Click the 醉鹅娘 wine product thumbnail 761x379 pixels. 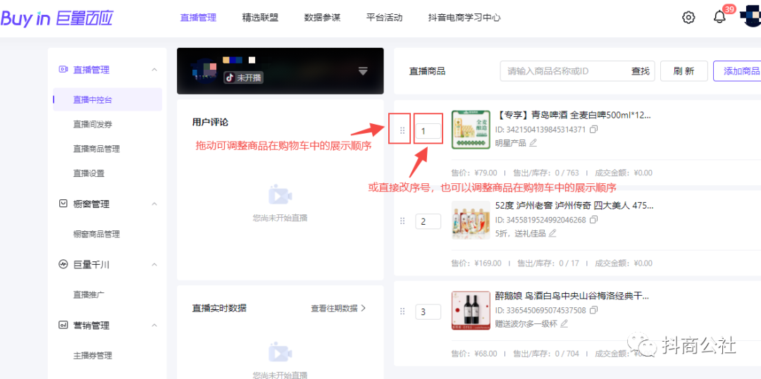[470, 310]
